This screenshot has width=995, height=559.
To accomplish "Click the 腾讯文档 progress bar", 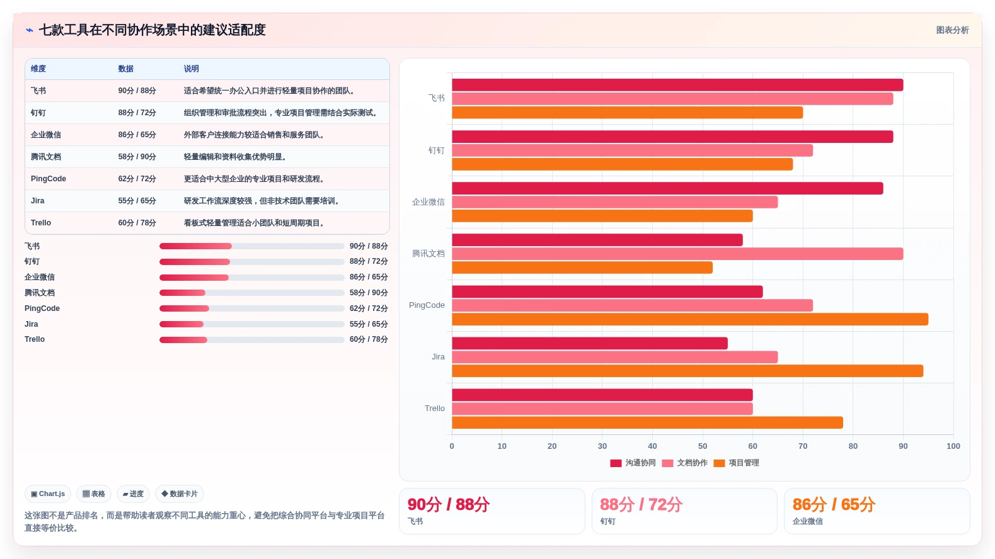I will (252, 293).
